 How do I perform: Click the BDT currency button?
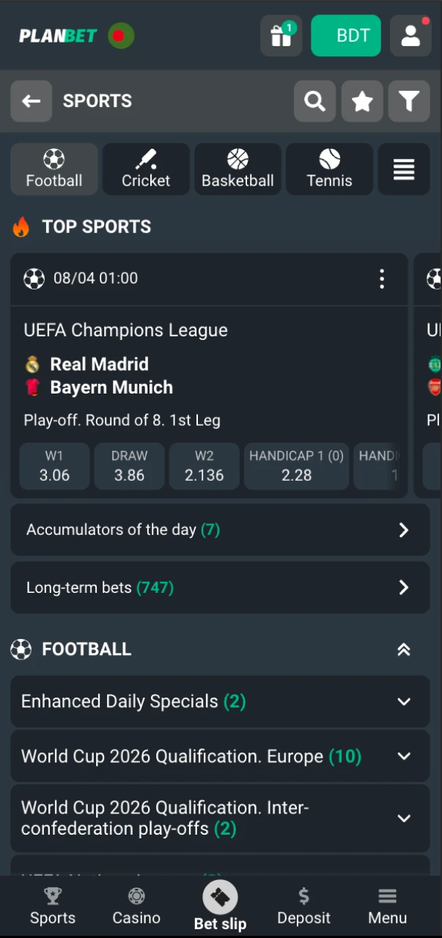point(346,35)
